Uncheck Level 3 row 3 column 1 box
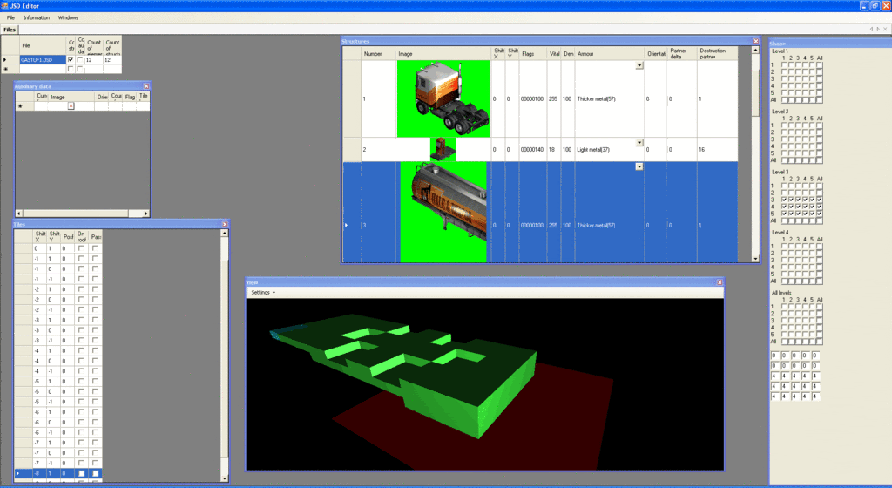The image size is (892, 488). (x=785, y=200)
